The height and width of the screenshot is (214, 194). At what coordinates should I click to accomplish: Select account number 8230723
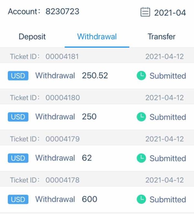[x=62, y=12]
